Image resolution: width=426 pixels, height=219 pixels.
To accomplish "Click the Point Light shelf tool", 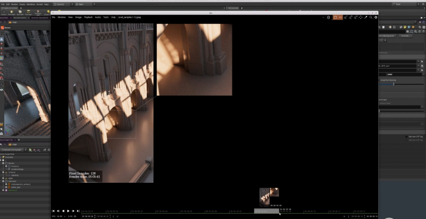I will (x=11, y=12).
